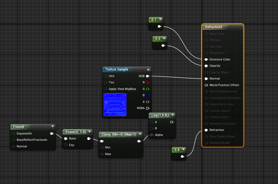278x184 pixels.
Task: Click the Lerp node output pin
Action: click(172, 122)
